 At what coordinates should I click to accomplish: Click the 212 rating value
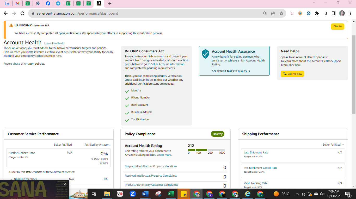click(191, 146)
